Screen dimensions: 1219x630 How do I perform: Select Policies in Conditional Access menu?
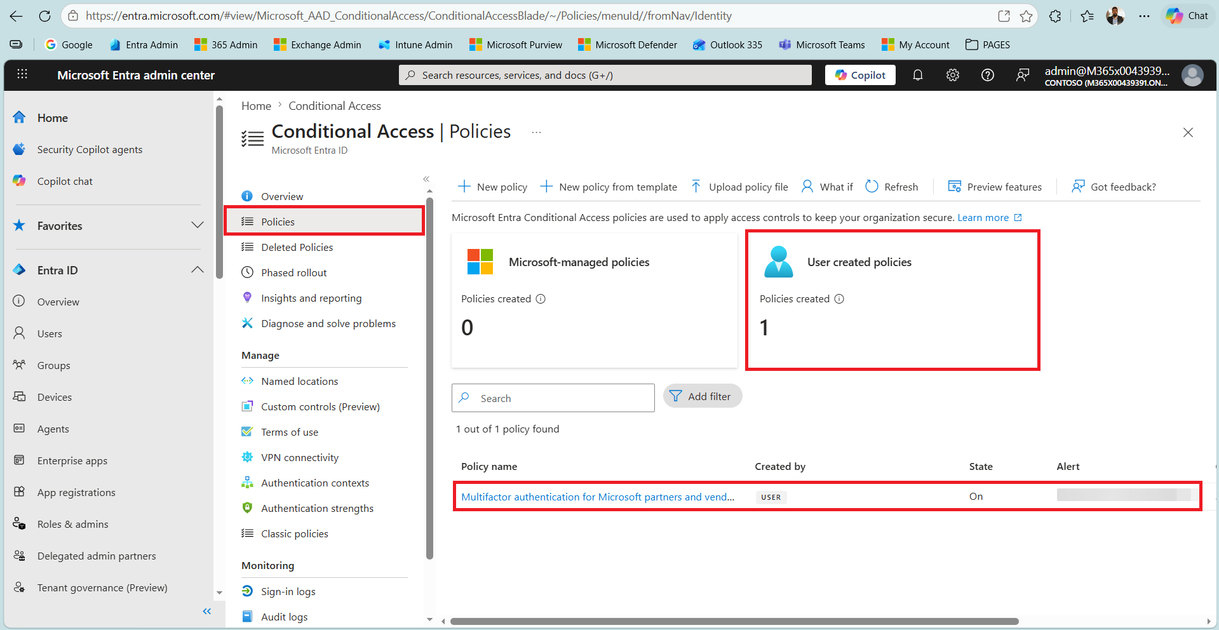tap(325, 222)
